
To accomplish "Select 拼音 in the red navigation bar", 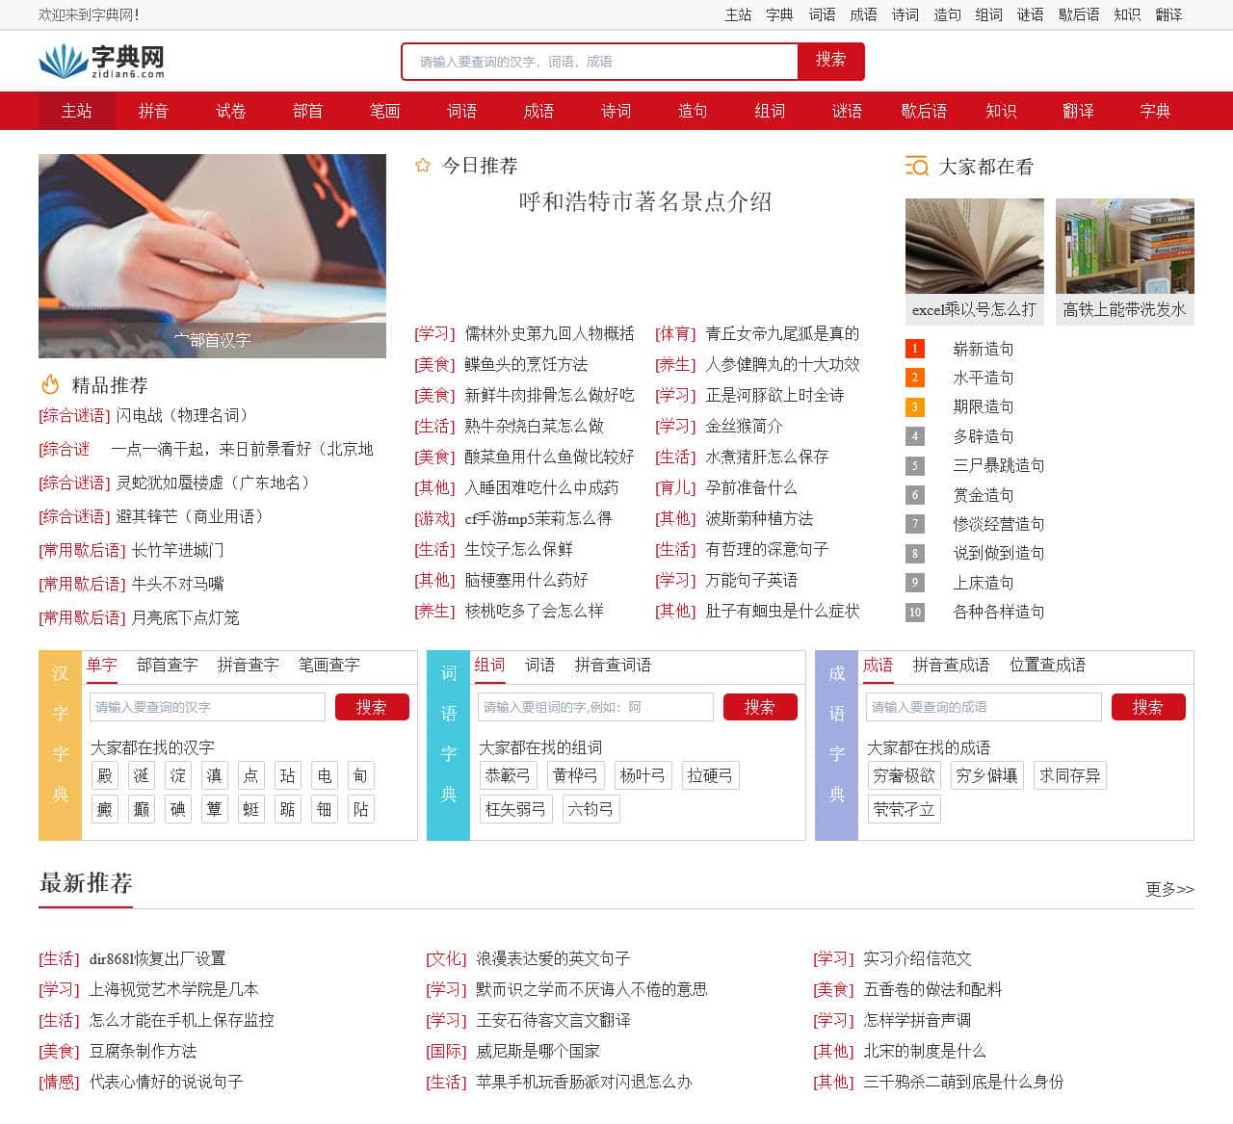I will point(153,111).
